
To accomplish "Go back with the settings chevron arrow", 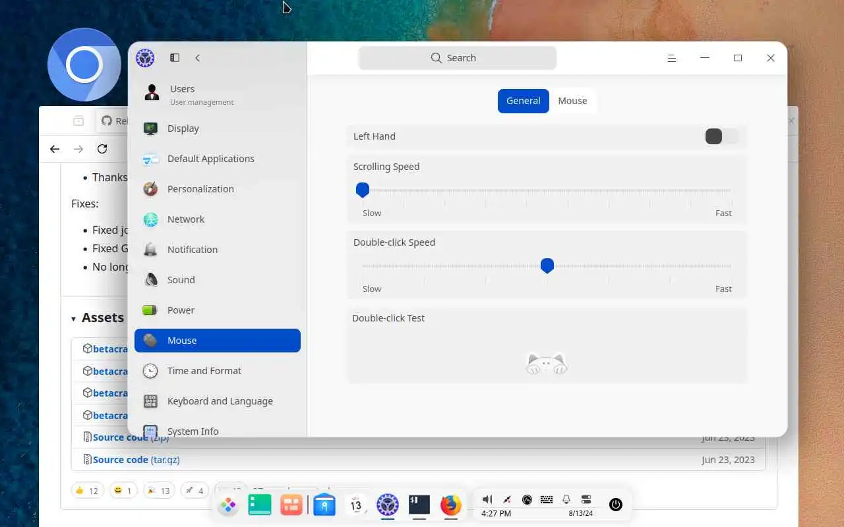I will click(x=197, y=58).
